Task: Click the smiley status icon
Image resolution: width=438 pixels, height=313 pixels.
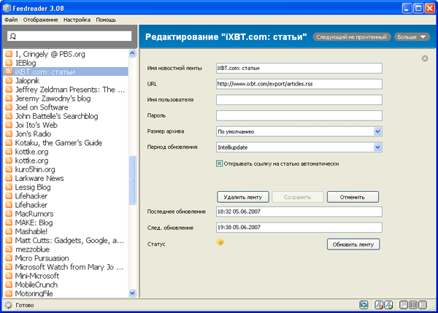Action: pyautogui.click(x=220, y=242)
